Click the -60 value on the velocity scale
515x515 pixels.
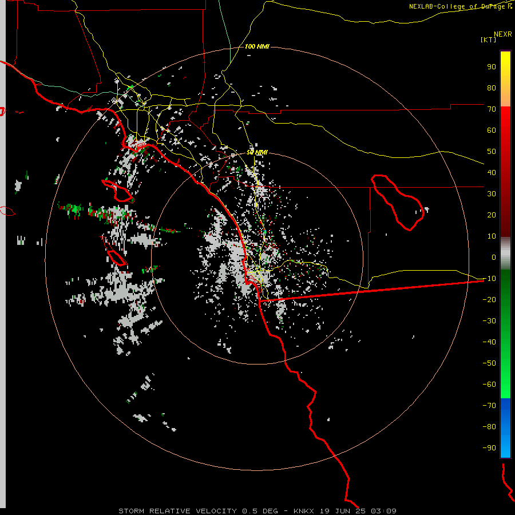pos(489,385)
